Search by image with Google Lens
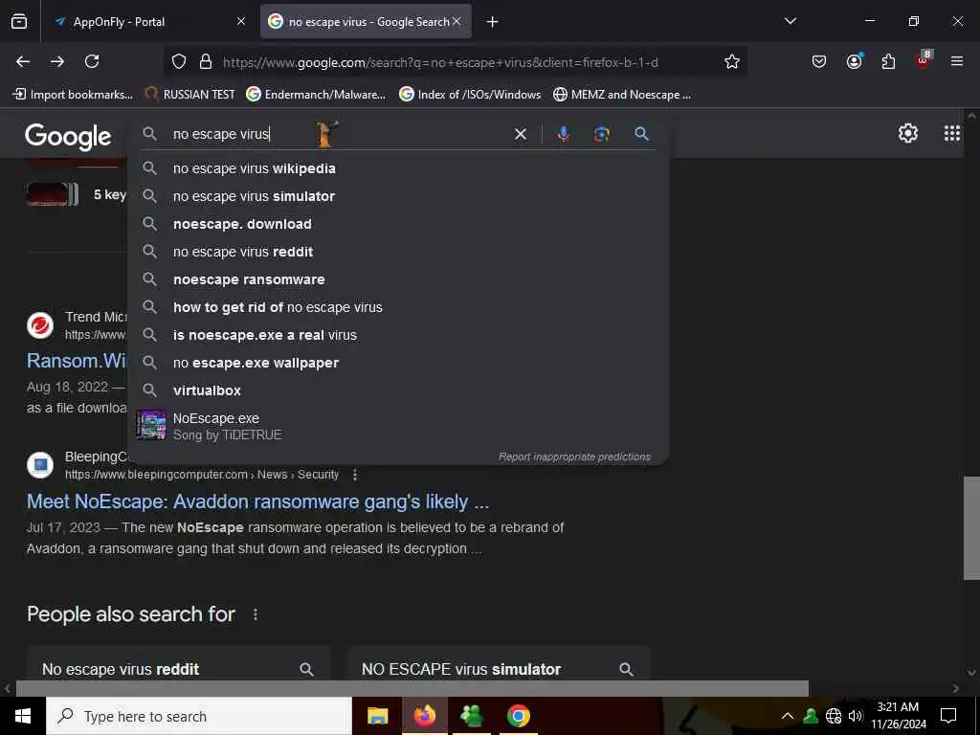Image resolution: width=980 pixels, height=735 pixels. (x=601, y=134)
